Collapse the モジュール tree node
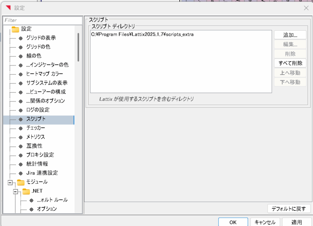Screen dimensions: 313x226 pyautogui.click(x=10, y=182)
